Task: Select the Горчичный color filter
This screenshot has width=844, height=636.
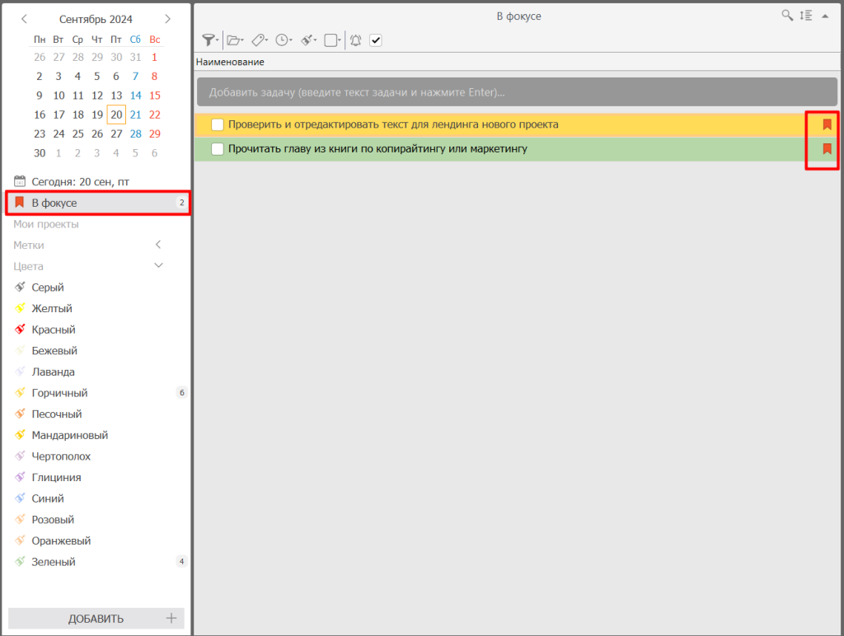Action: point(59,393)
